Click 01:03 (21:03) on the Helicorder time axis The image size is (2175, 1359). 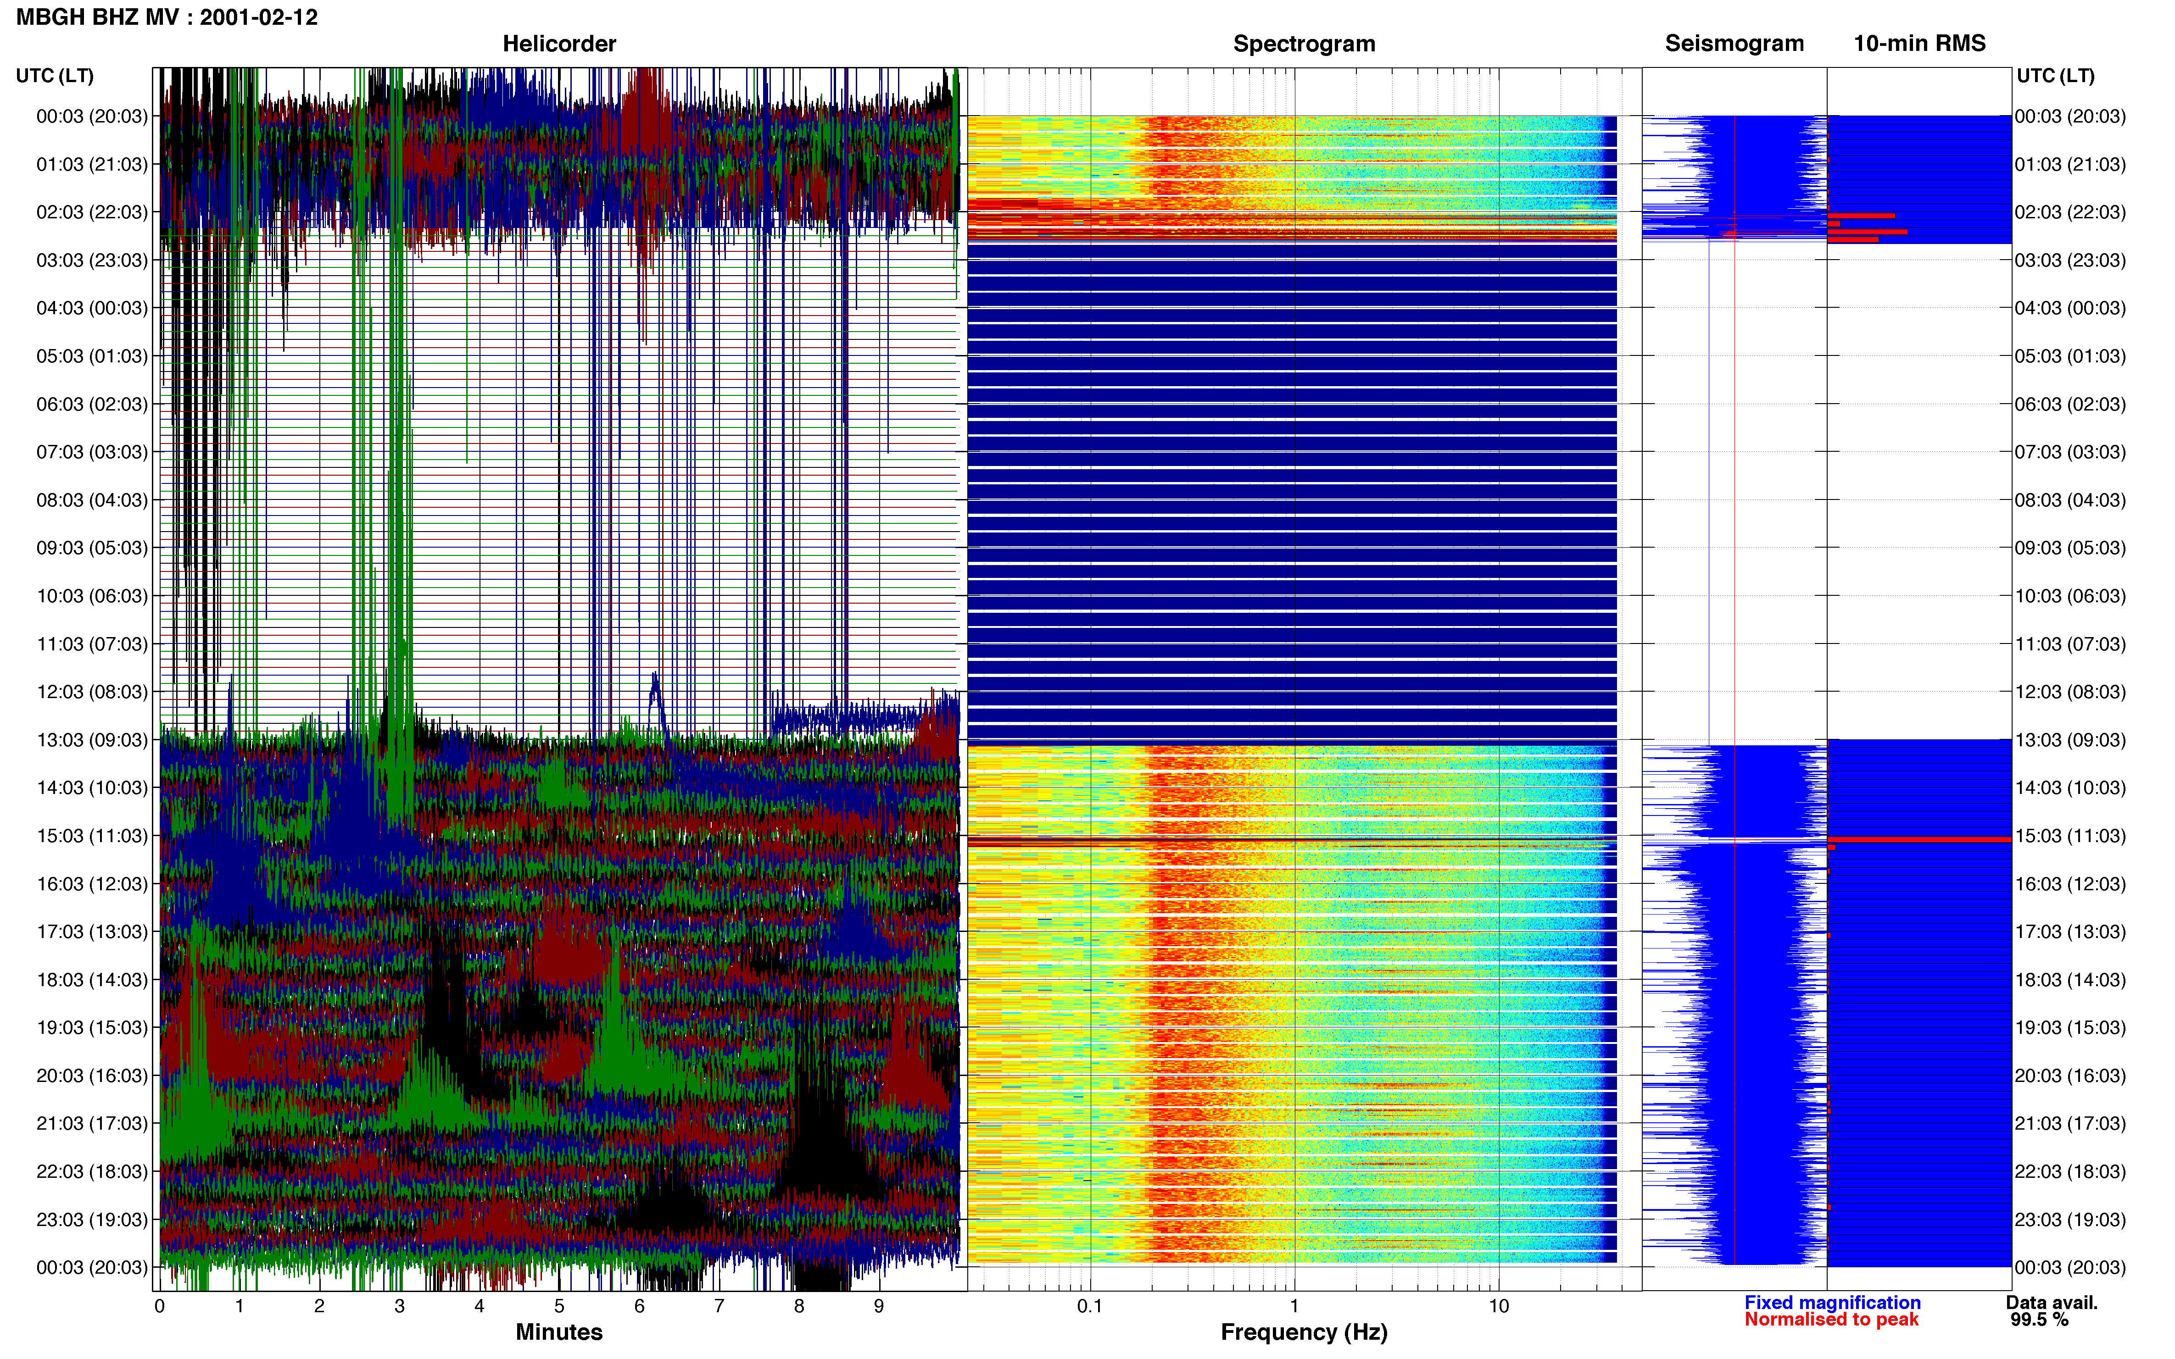tap(92, 165)
